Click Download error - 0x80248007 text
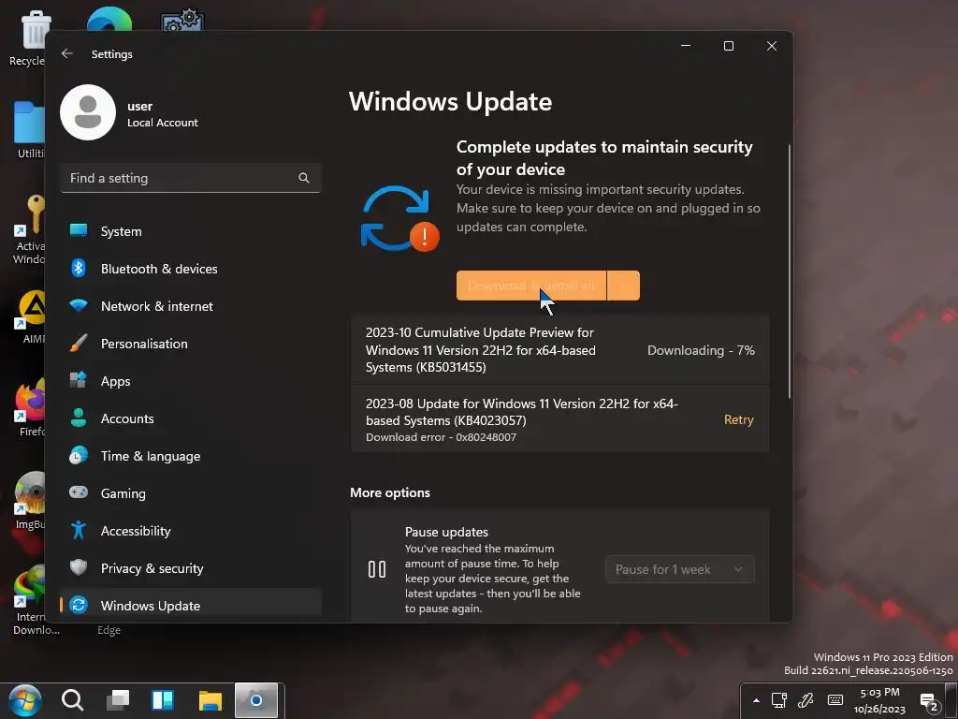Viewport: 958px width, 719px height. 441,437
